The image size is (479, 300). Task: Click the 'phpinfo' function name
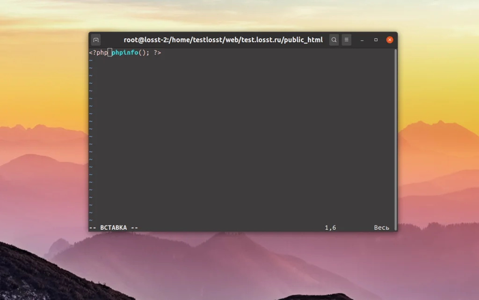(x=125, y=52)
